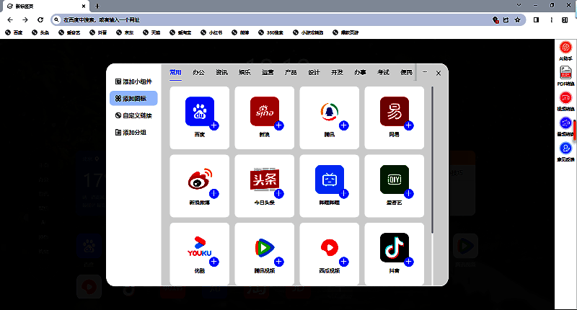Open the AI助手 sidebar tool
577x310 pixels.
[x=565, y=50]
